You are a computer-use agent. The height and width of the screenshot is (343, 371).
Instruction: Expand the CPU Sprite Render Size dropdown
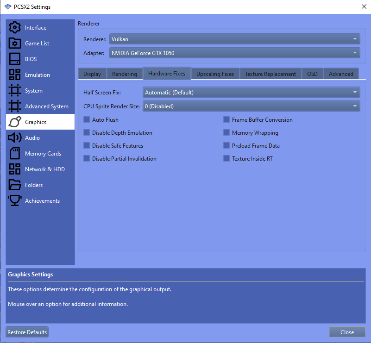pos(252,106)
